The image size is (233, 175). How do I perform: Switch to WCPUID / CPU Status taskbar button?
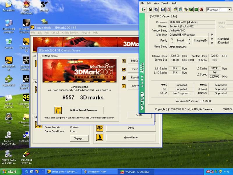click(x=136, y=171)
